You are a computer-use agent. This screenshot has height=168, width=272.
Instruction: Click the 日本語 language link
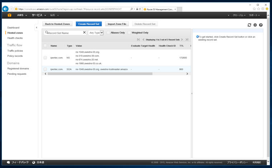point(40,162)
